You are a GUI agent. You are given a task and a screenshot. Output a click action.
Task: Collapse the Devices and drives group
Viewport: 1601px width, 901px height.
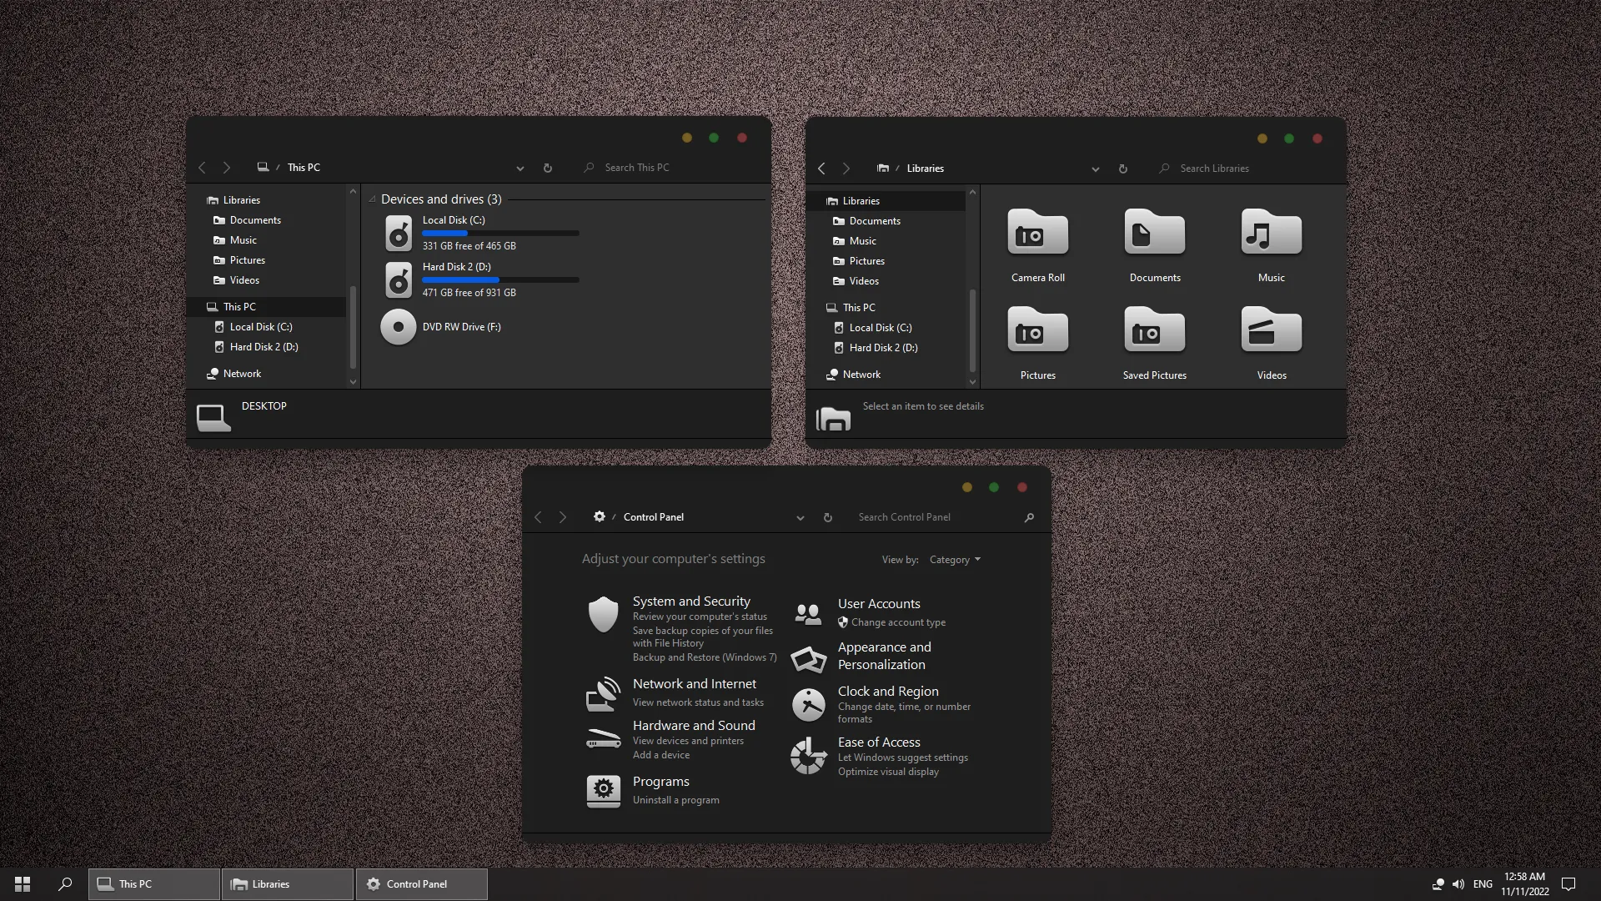(x=372, y=199)
